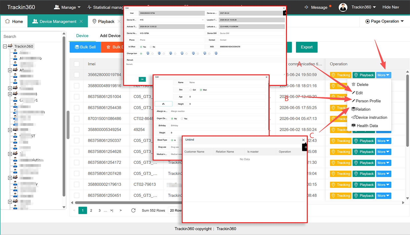Click the Home tab house icon
The image size is (410, 235).
point(8,21)
